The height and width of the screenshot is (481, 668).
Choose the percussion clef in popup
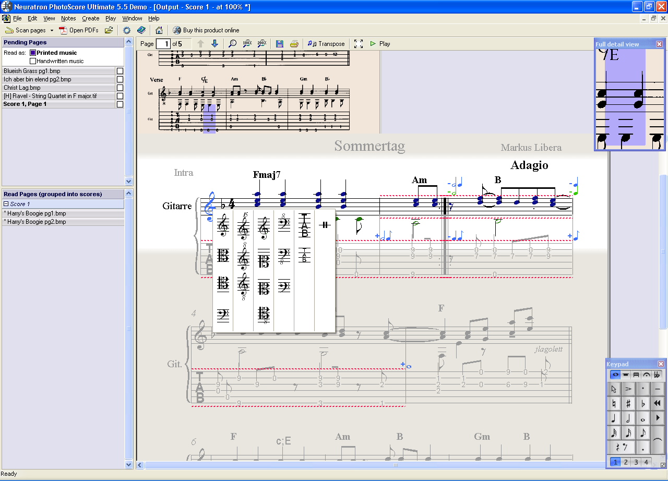[325, 225]
